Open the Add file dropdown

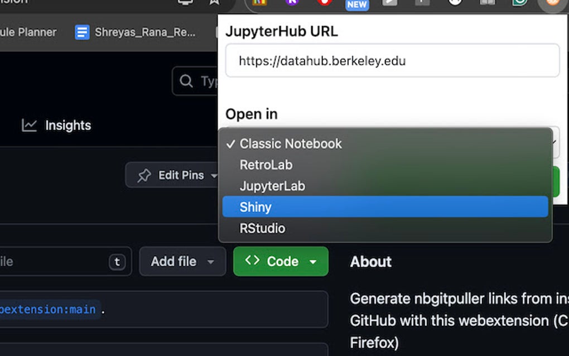182,261
